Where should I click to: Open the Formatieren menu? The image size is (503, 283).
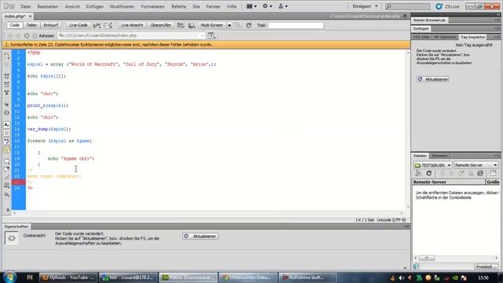tap(152, 6)
